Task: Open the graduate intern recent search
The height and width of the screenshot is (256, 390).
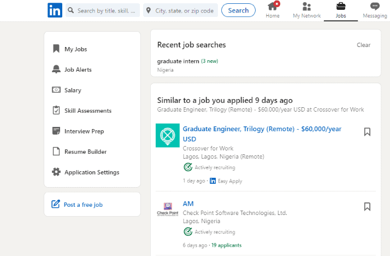Action: (178, 61)
